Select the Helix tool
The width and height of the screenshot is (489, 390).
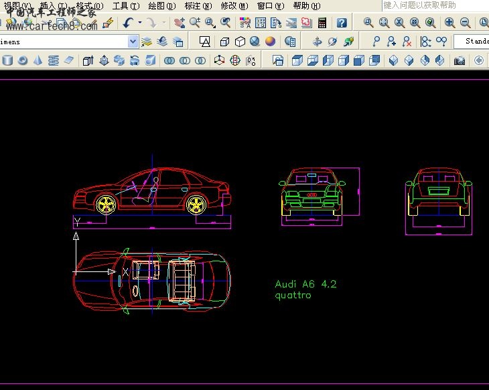[x=54, y=60]
